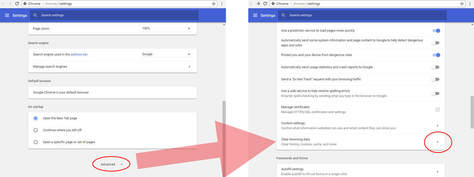
Task: Click Settings title in left window header
Action: 20,15
